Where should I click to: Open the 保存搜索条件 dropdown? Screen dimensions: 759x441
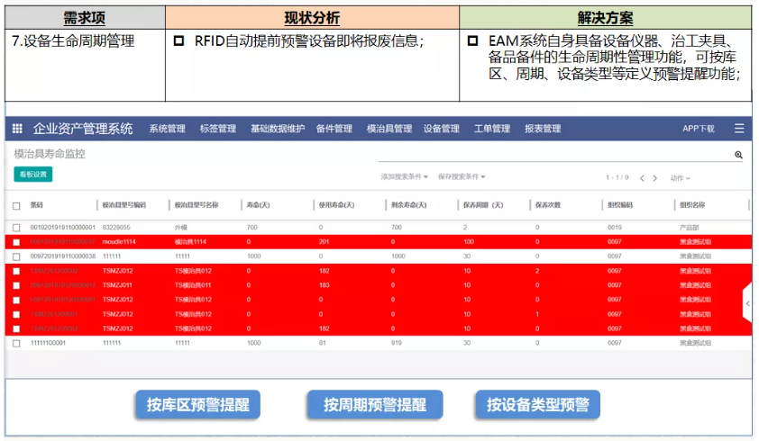pyautogui.click(x=462, y=177)
